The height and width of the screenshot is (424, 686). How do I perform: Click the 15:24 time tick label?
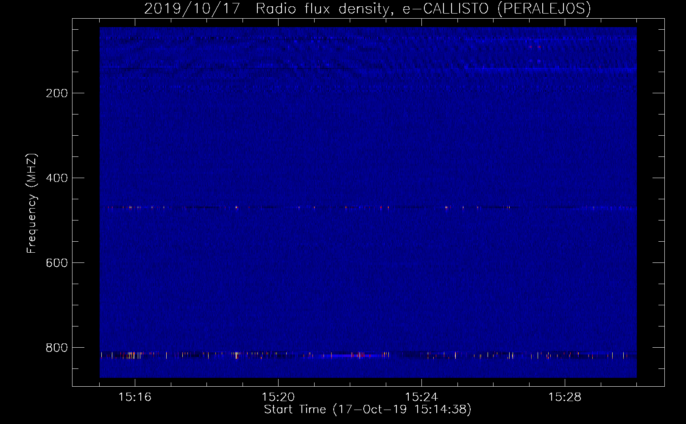pos(421,397)
